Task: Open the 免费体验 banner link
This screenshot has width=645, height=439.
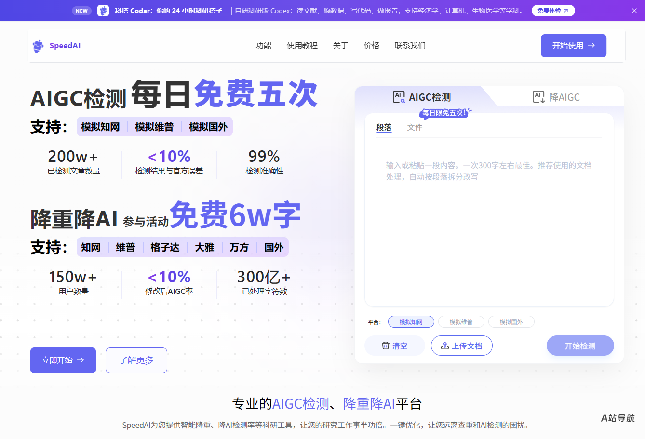Action: 553,11
